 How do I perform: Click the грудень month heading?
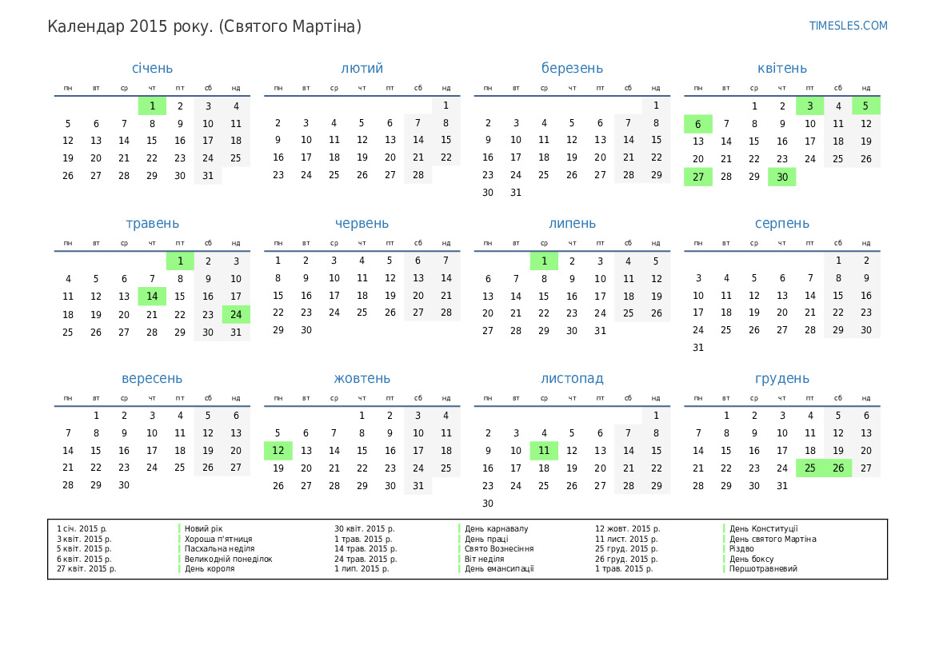tap(781, 379)
